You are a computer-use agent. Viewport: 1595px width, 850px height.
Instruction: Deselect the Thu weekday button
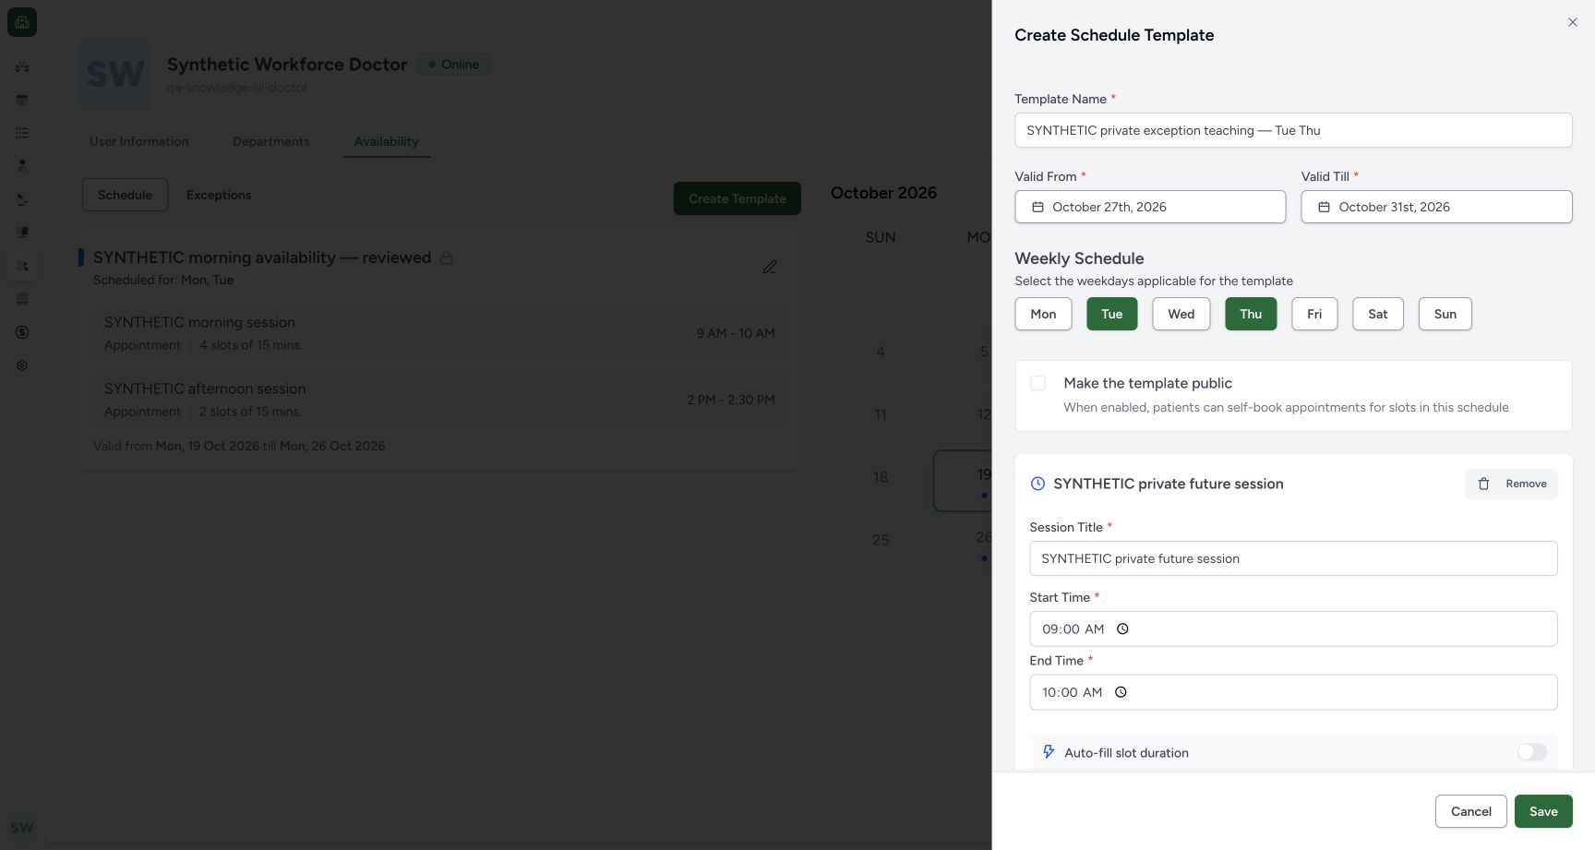pyautogui.click(x=1251, y=314)
